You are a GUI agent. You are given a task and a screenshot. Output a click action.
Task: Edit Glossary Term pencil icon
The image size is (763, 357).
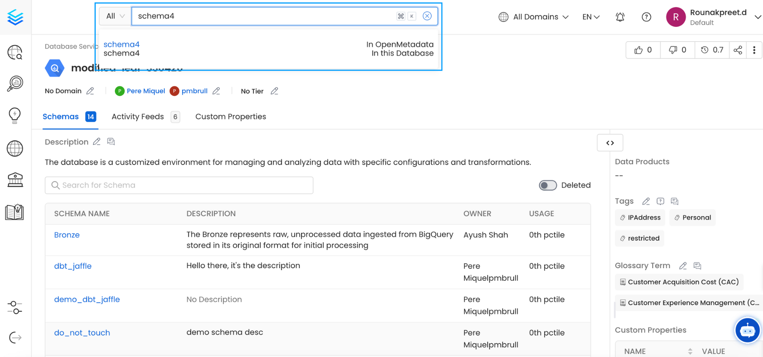coord(683,266)
